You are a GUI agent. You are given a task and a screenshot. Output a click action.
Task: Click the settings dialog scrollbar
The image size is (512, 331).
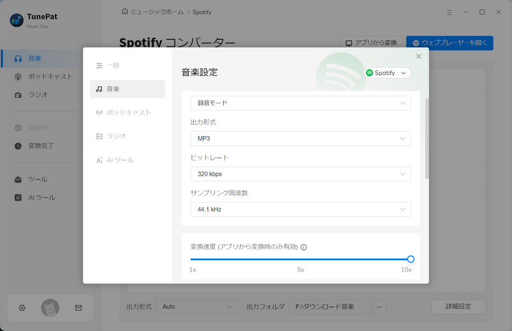[427, 139]
